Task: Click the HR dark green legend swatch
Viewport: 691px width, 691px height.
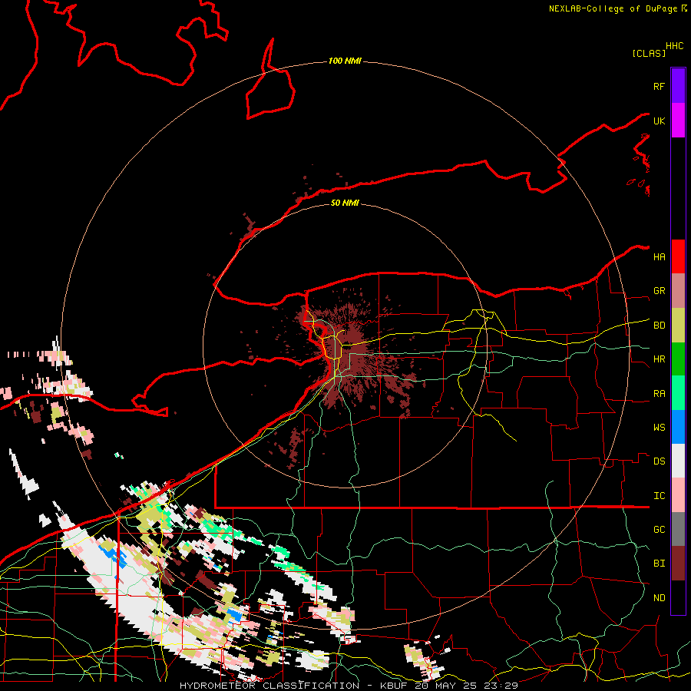Action: coord(678,359)
